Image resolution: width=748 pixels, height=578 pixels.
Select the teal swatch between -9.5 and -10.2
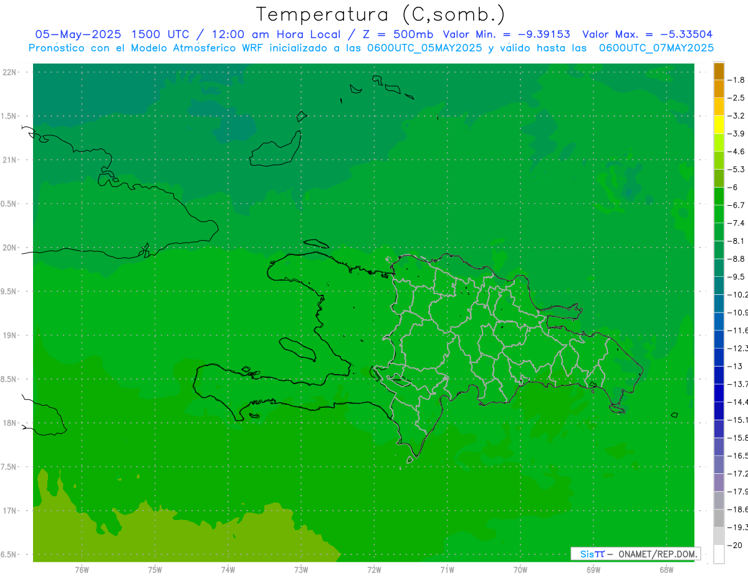point(719,286)
